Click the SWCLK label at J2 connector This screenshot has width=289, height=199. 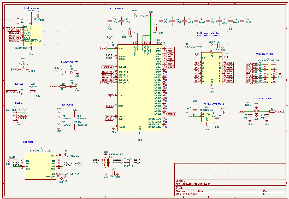tap(23, 115)
